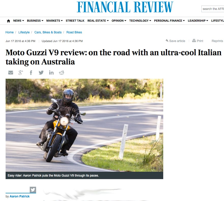Share article on Twitter bird icon

coord(41,73)
